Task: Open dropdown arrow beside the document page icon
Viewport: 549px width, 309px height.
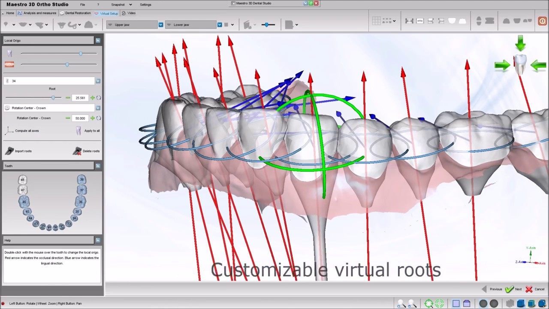Action: point(297,25)
